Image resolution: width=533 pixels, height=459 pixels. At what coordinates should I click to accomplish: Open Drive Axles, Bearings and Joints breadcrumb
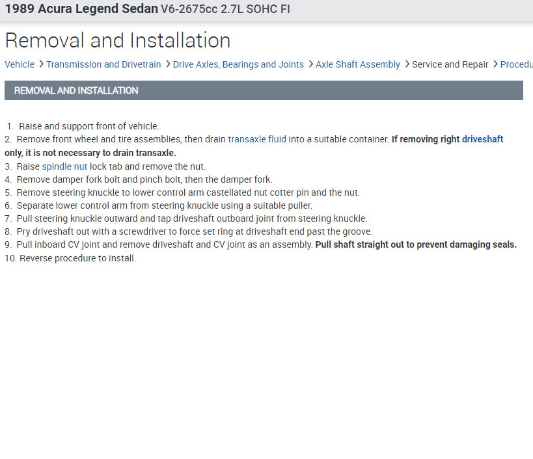coord(238,64)
